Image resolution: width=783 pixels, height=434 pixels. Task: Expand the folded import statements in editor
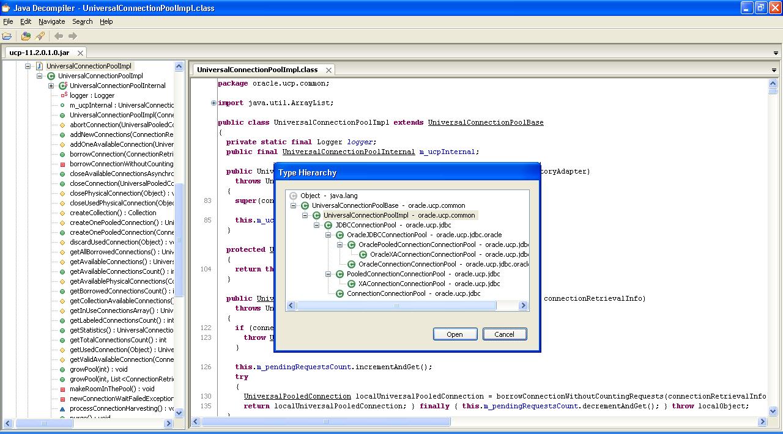[x=213, y=103]
